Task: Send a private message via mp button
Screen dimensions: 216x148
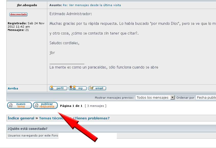Action: coord(78,88)
